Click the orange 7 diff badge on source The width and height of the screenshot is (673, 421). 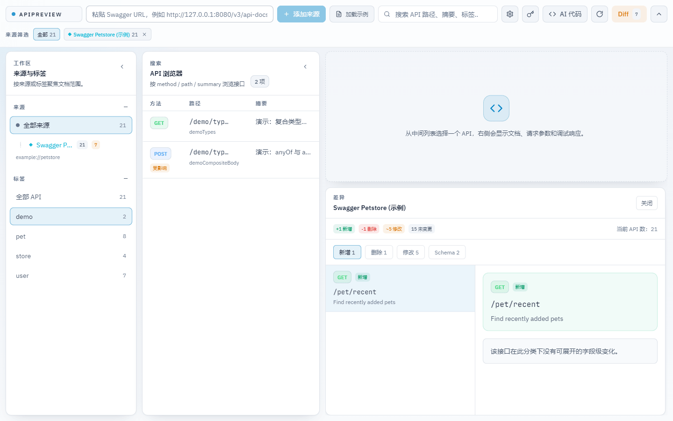96,145
